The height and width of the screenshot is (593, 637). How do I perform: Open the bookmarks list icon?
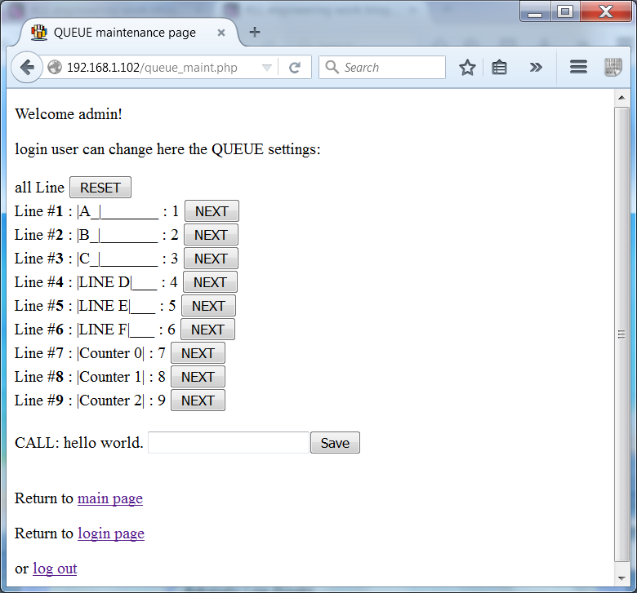pos(500,68)
